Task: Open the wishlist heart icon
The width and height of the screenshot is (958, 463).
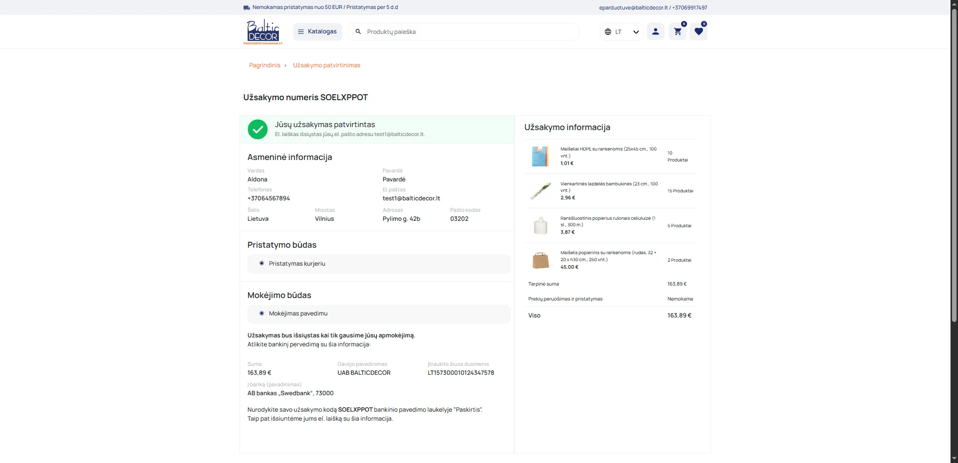Action: click(699, 31)
